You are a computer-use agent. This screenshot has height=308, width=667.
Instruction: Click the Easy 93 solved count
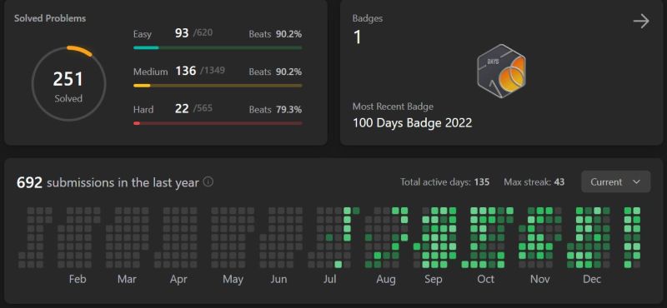(182, 33)
